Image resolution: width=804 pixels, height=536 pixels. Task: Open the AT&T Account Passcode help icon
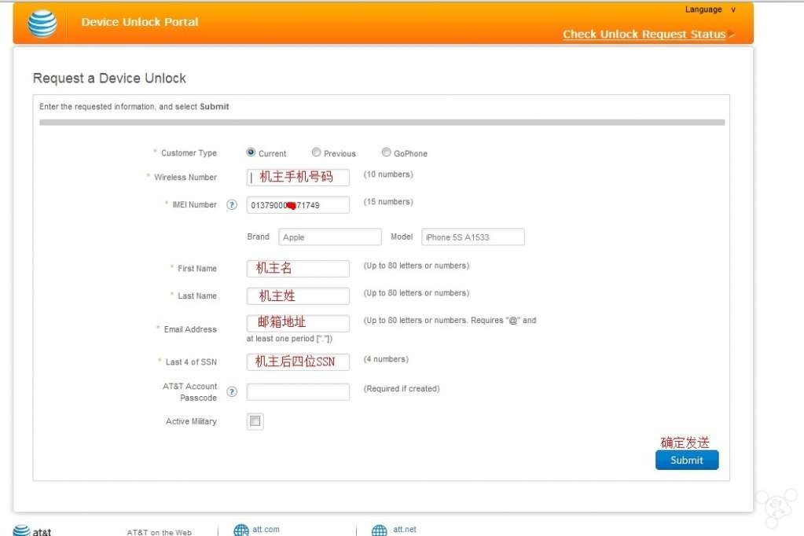point(232,391)
